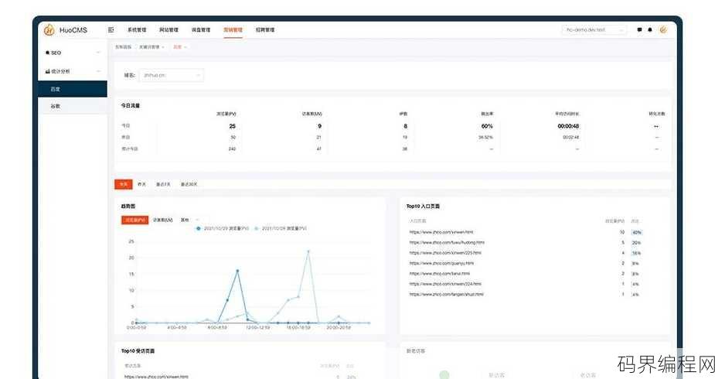This screenshot has width=715, height=379.
Task: Click the Top10 受访页面 heading
Action: coord(138,351)
